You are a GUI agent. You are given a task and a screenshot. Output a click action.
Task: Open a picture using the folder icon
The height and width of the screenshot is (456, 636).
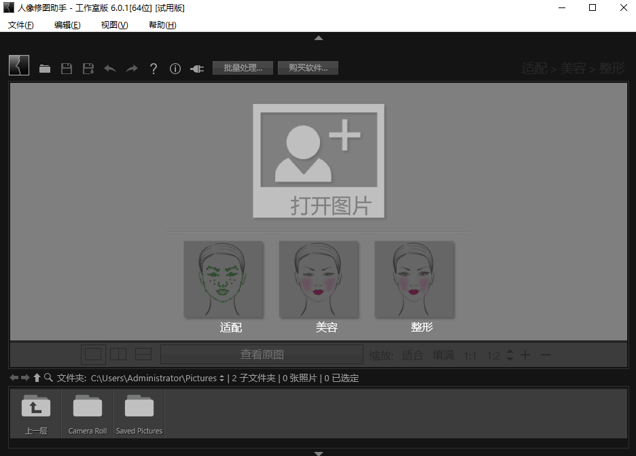click(45, 68)
